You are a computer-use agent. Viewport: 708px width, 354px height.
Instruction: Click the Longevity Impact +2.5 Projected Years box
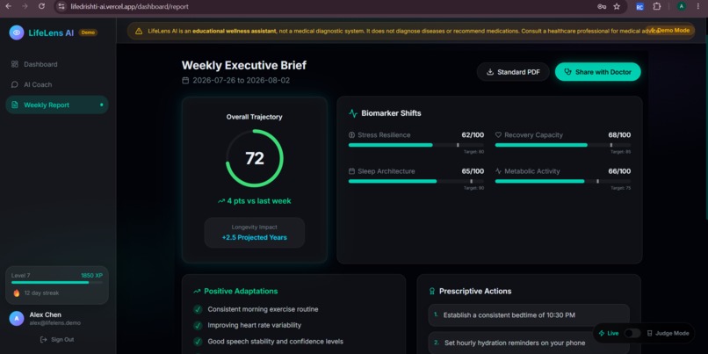[254, 233]
